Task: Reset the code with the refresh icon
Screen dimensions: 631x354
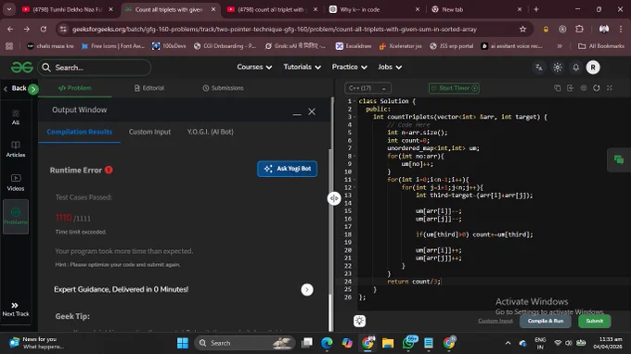Action: point(597,88)
